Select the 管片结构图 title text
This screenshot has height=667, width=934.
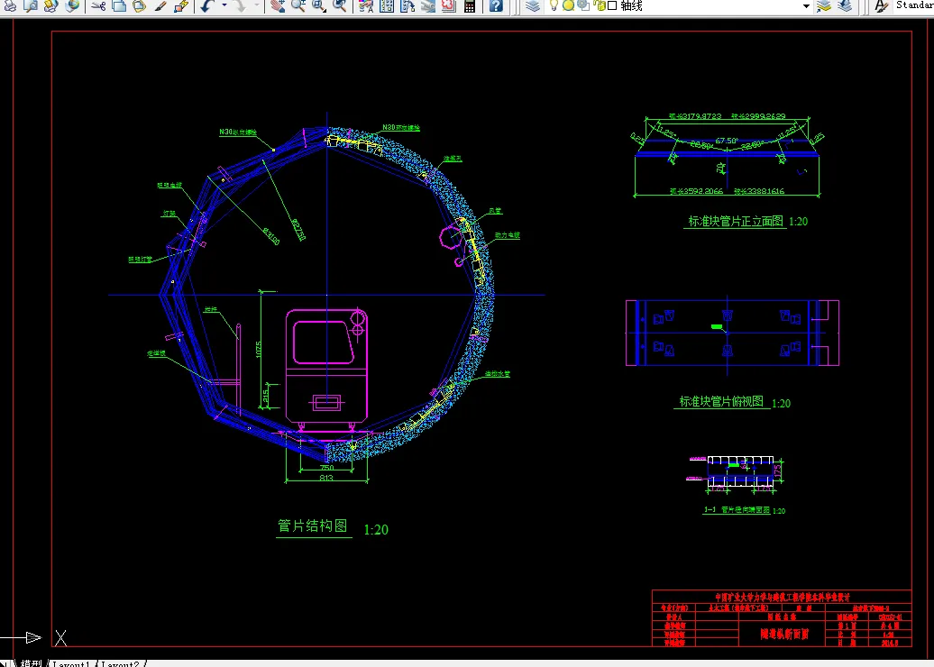[313, 525]
